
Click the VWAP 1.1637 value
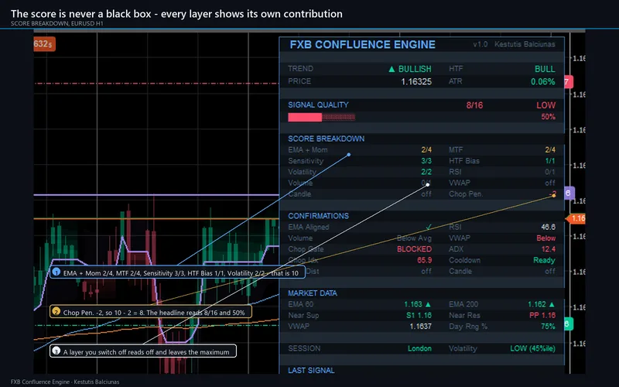pos(420,326)
